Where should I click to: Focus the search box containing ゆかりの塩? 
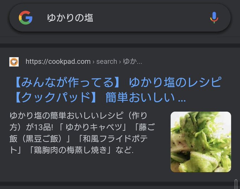[120, 18]
